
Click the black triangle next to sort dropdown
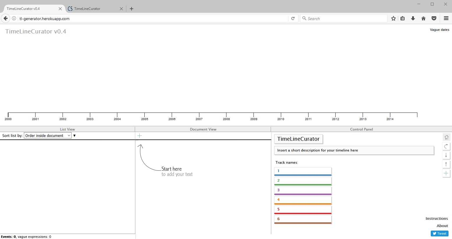[75, 136]
